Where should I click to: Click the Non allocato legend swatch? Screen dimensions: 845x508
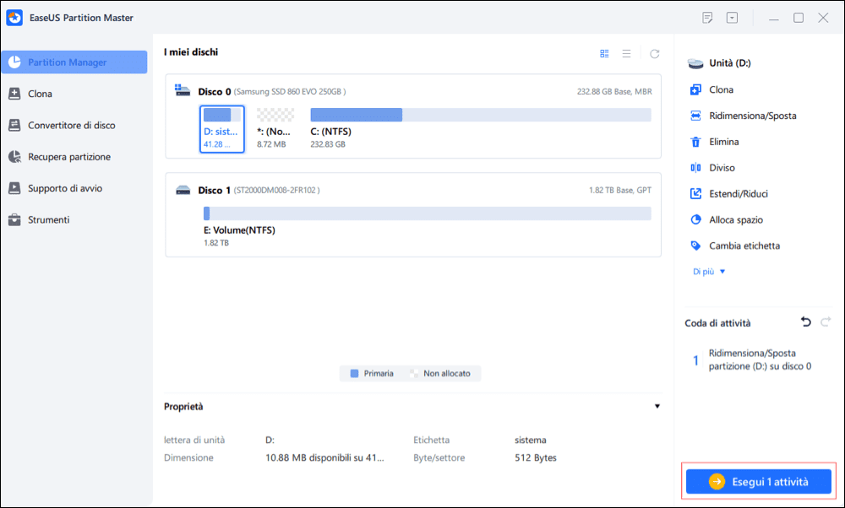pyautogui.click(x=414, y=374)
